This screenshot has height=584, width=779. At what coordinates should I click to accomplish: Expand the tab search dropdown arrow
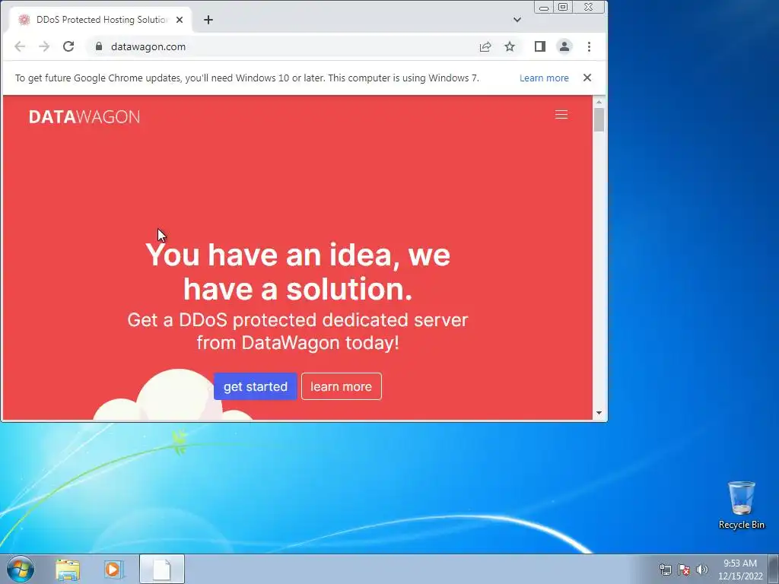pyautogui.click(x=517, y=20)
